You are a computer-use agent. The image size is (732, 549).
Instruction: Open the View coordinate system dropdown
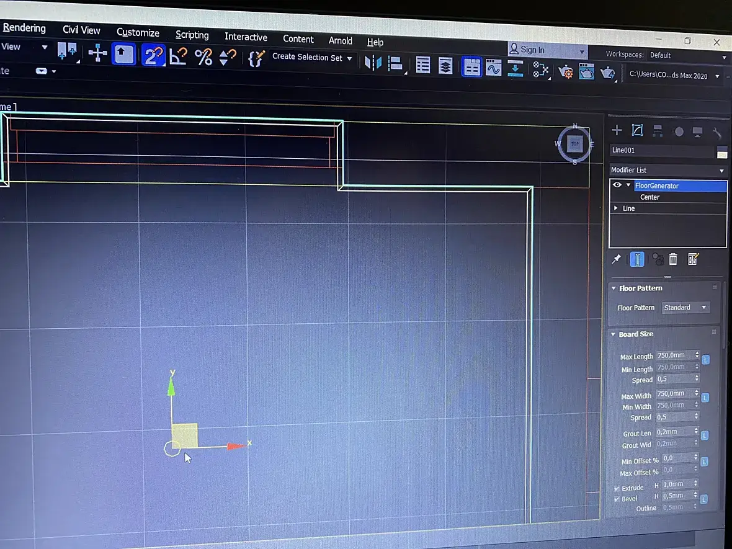24,47
